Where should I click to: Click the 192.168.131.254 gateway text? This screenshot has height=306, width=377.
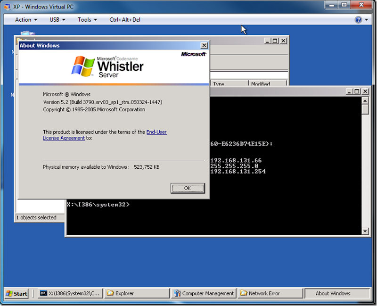pyautogui.click(x=238, y=172)
